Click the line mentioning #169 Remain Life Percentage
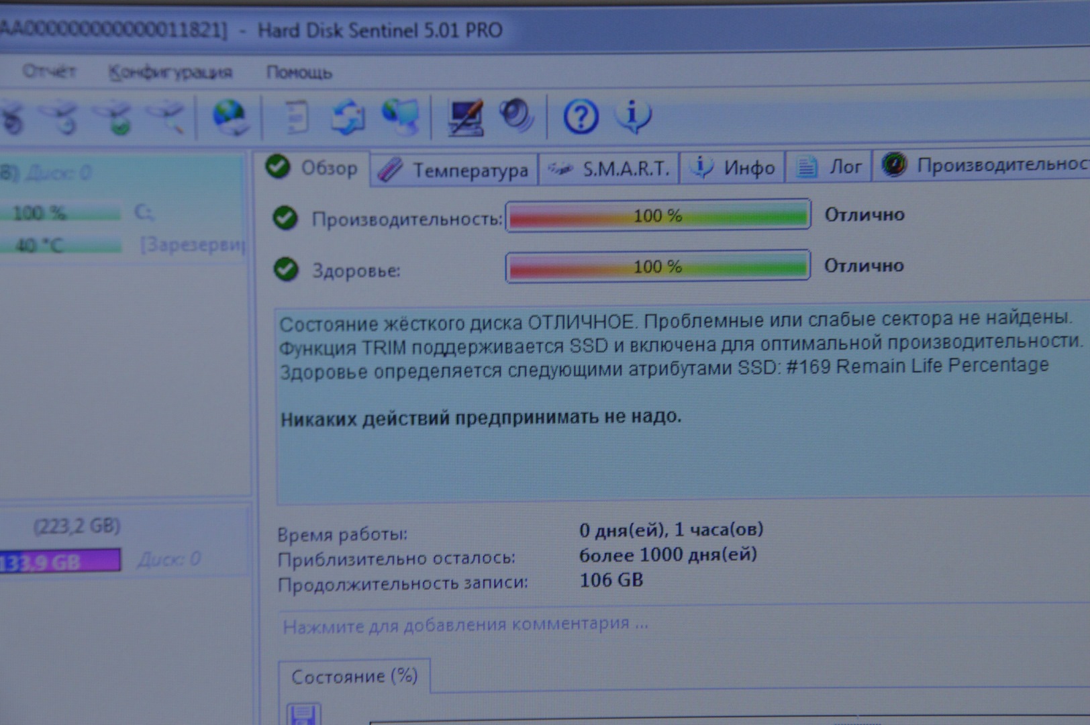Screen dimensions: 1090x725 tap(664, 368)
